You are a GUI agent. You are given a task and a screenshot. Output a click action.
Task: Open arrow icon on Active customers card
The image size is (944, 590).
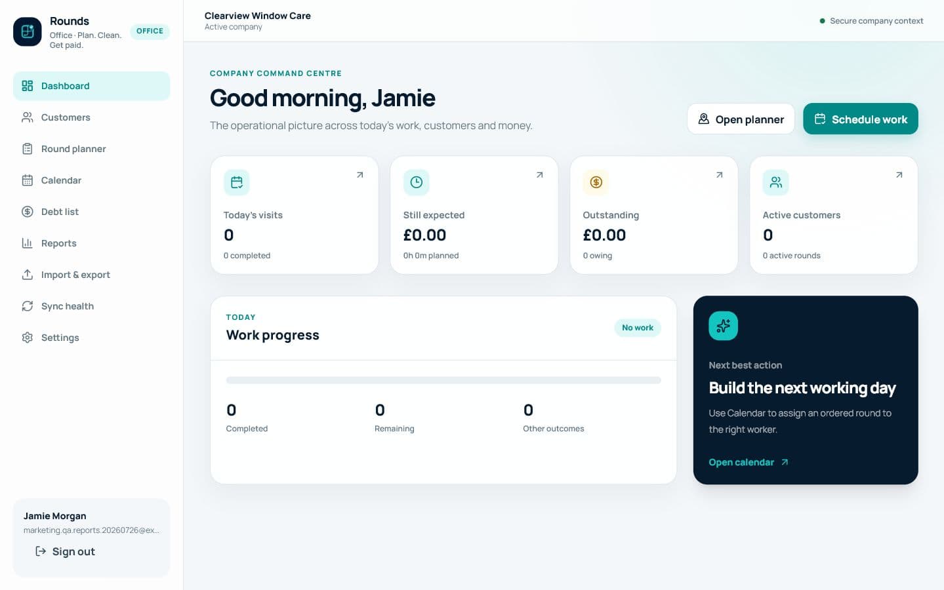[899, 175]
